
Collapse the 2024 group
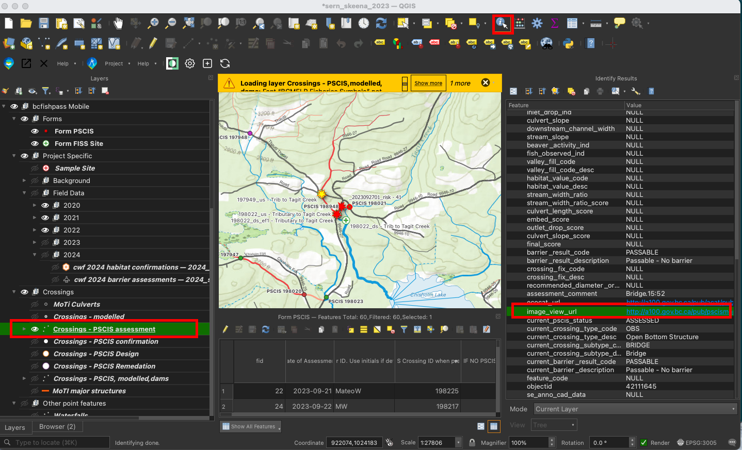35,255
